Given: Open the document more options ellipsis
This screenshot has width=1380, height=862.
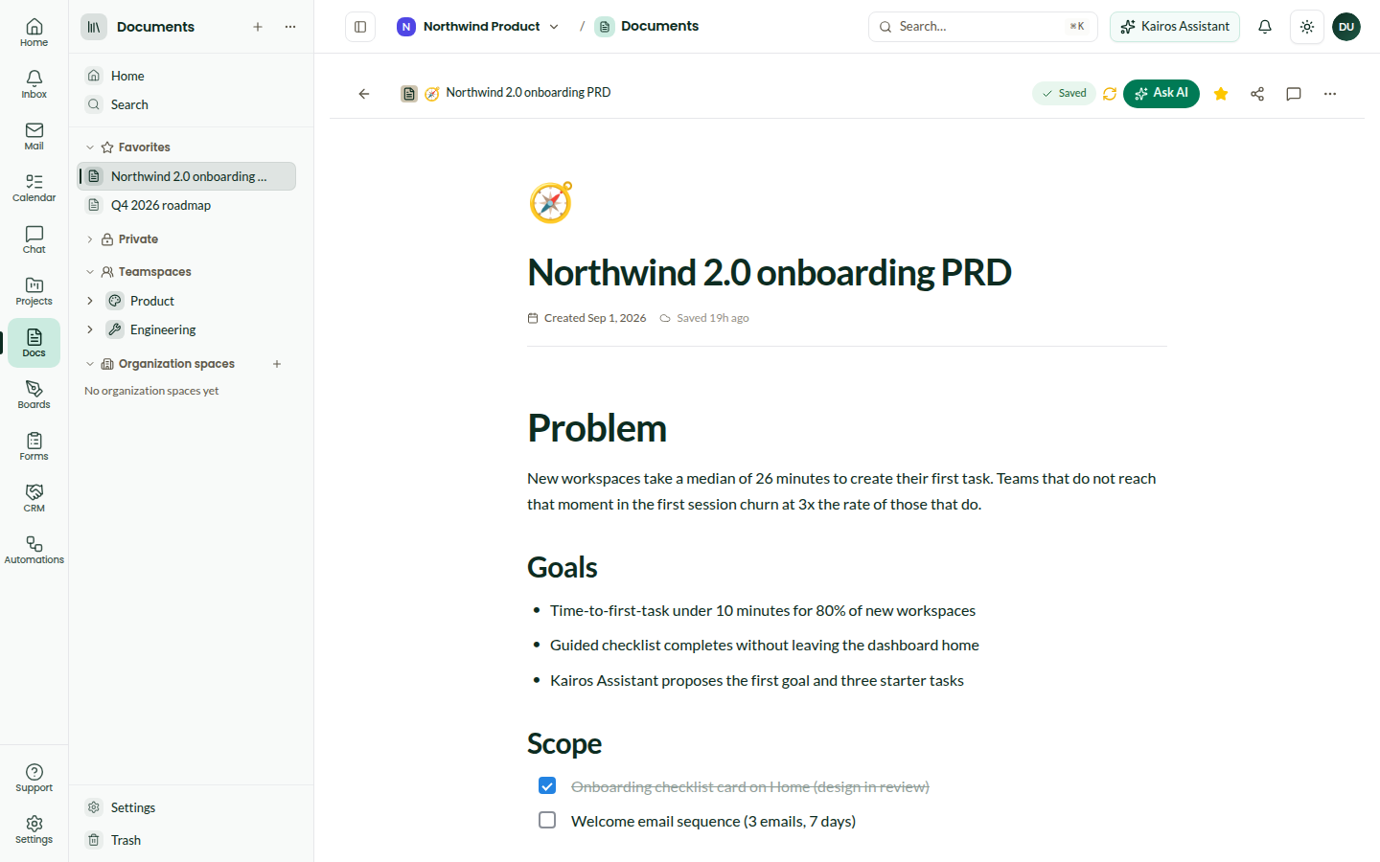Looking at the screenshot, I should [1330, 94].
